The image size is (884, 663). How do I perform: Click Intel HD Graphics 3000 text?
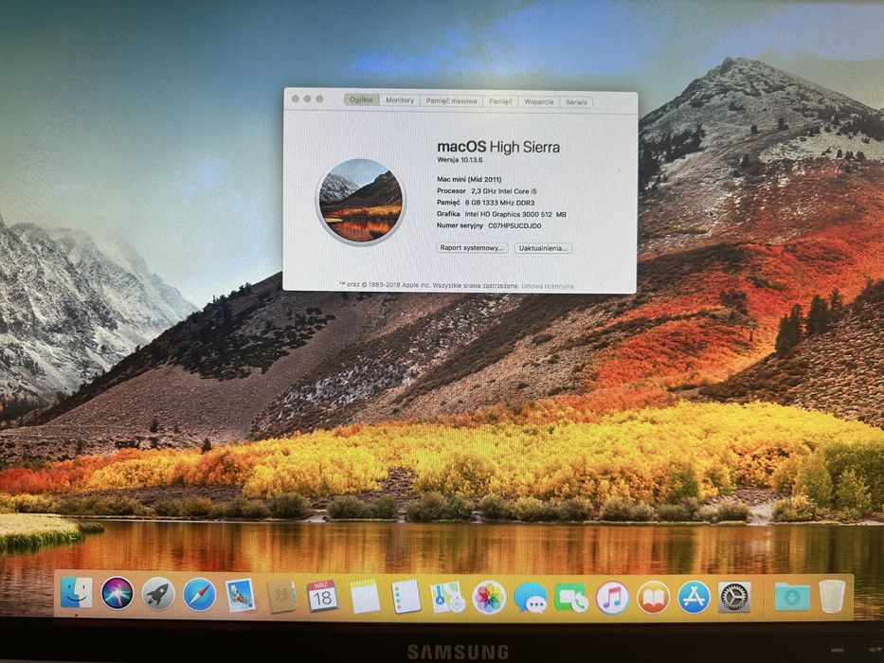515,215
